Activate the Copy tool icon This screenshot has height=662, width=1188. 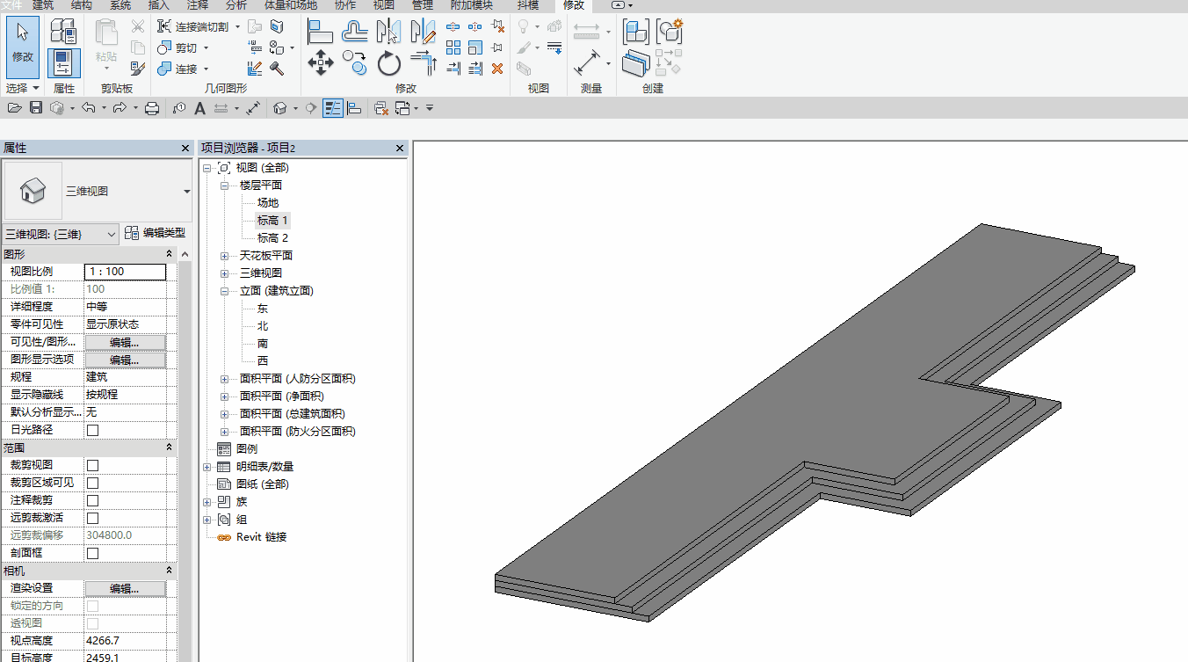click(354, 63)
